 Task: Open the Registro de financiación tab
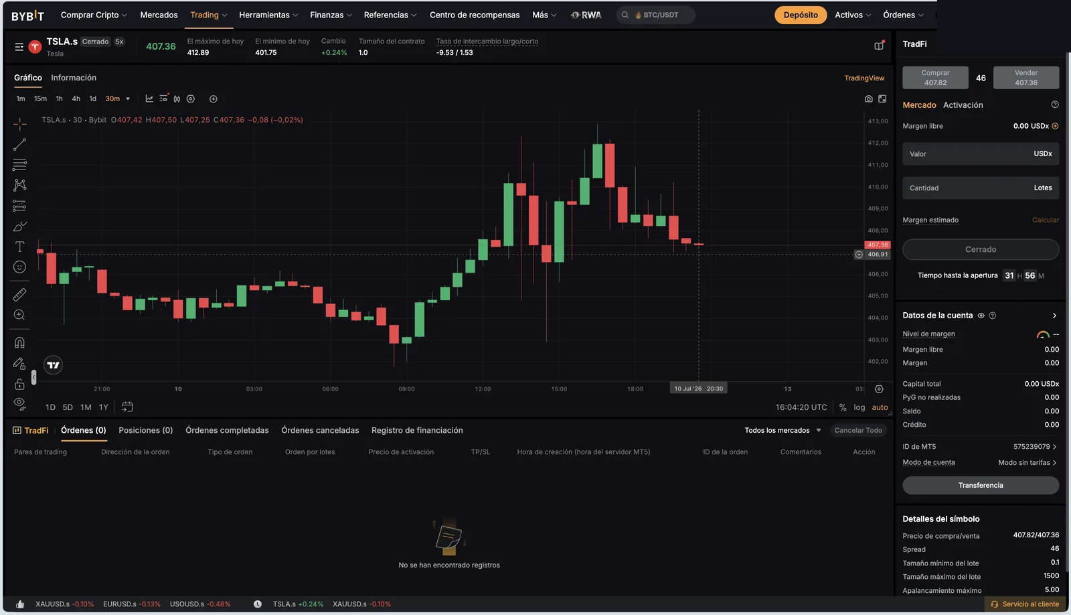(417, 430)
